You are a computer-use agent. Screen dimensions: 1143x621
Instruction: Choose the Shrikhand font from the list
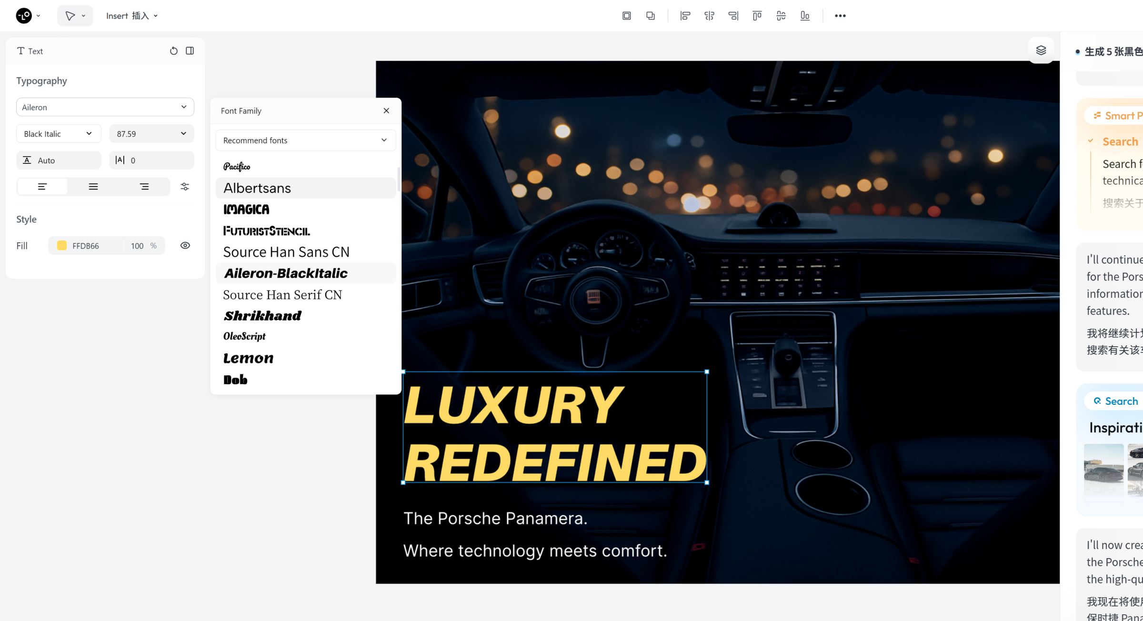(262, 316)
